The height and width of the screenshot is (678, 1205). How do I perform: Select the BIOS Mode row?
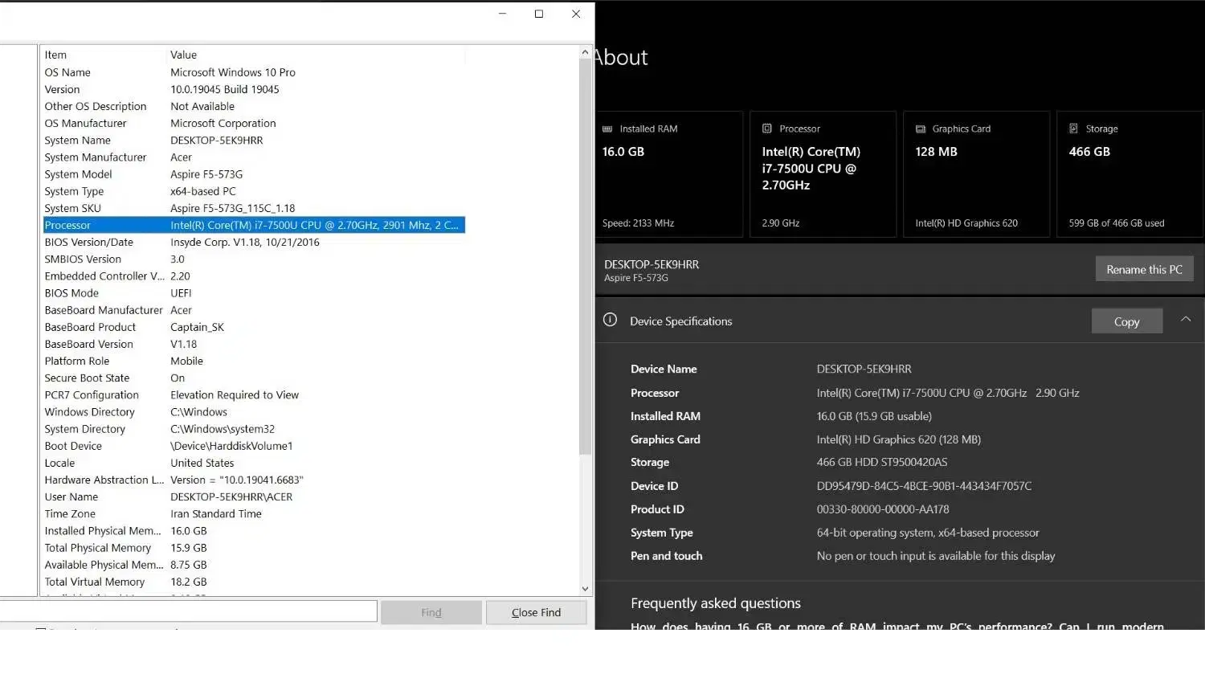[x=254, y=293]
